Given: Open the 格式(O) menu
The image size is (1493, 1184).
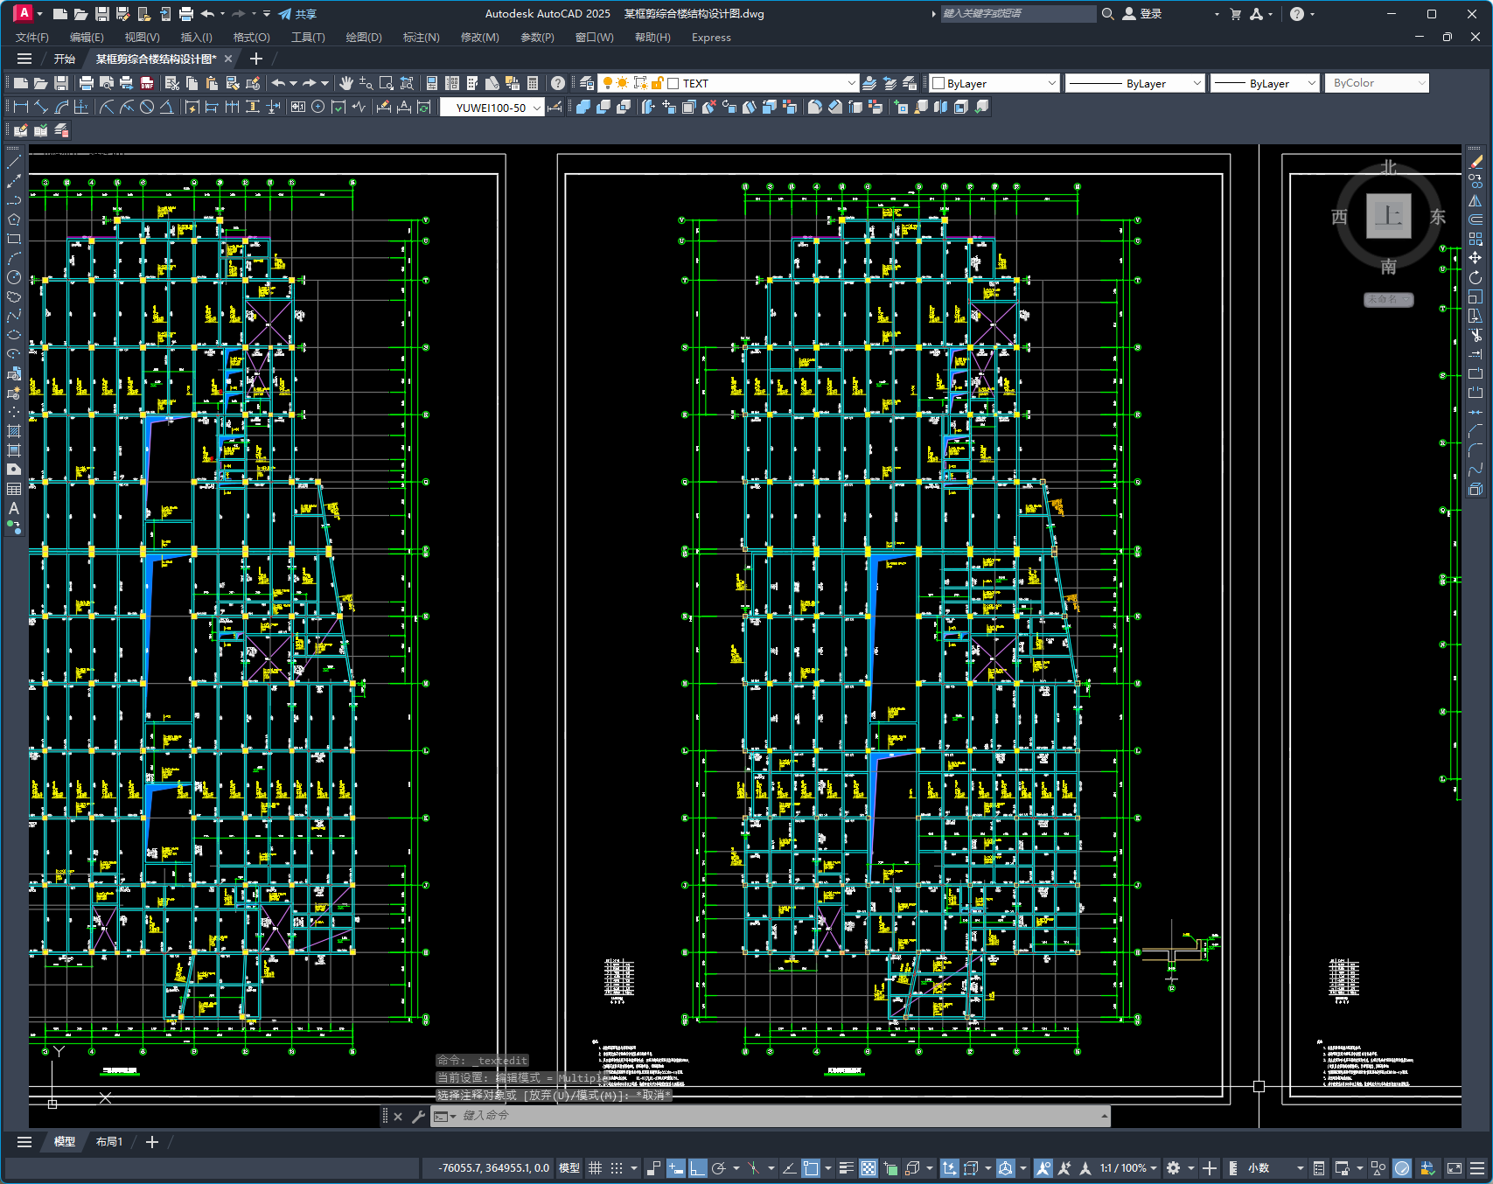Looking at the screenshot, I should click(x=251, y=38).
